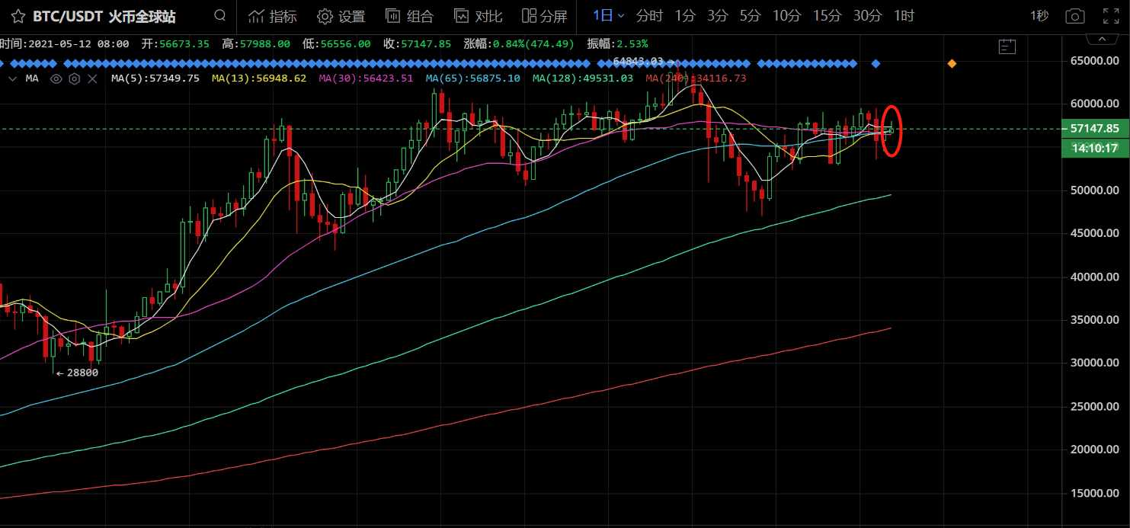Enter fullscreen chart mode
1130x528 pixels.
coord(1111,16)
